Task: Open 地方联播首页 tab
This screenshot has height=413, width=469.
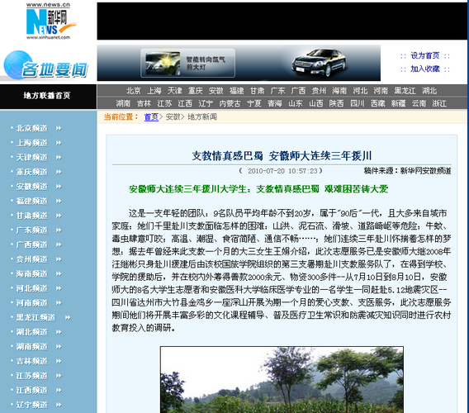Action: coord(47,96)
